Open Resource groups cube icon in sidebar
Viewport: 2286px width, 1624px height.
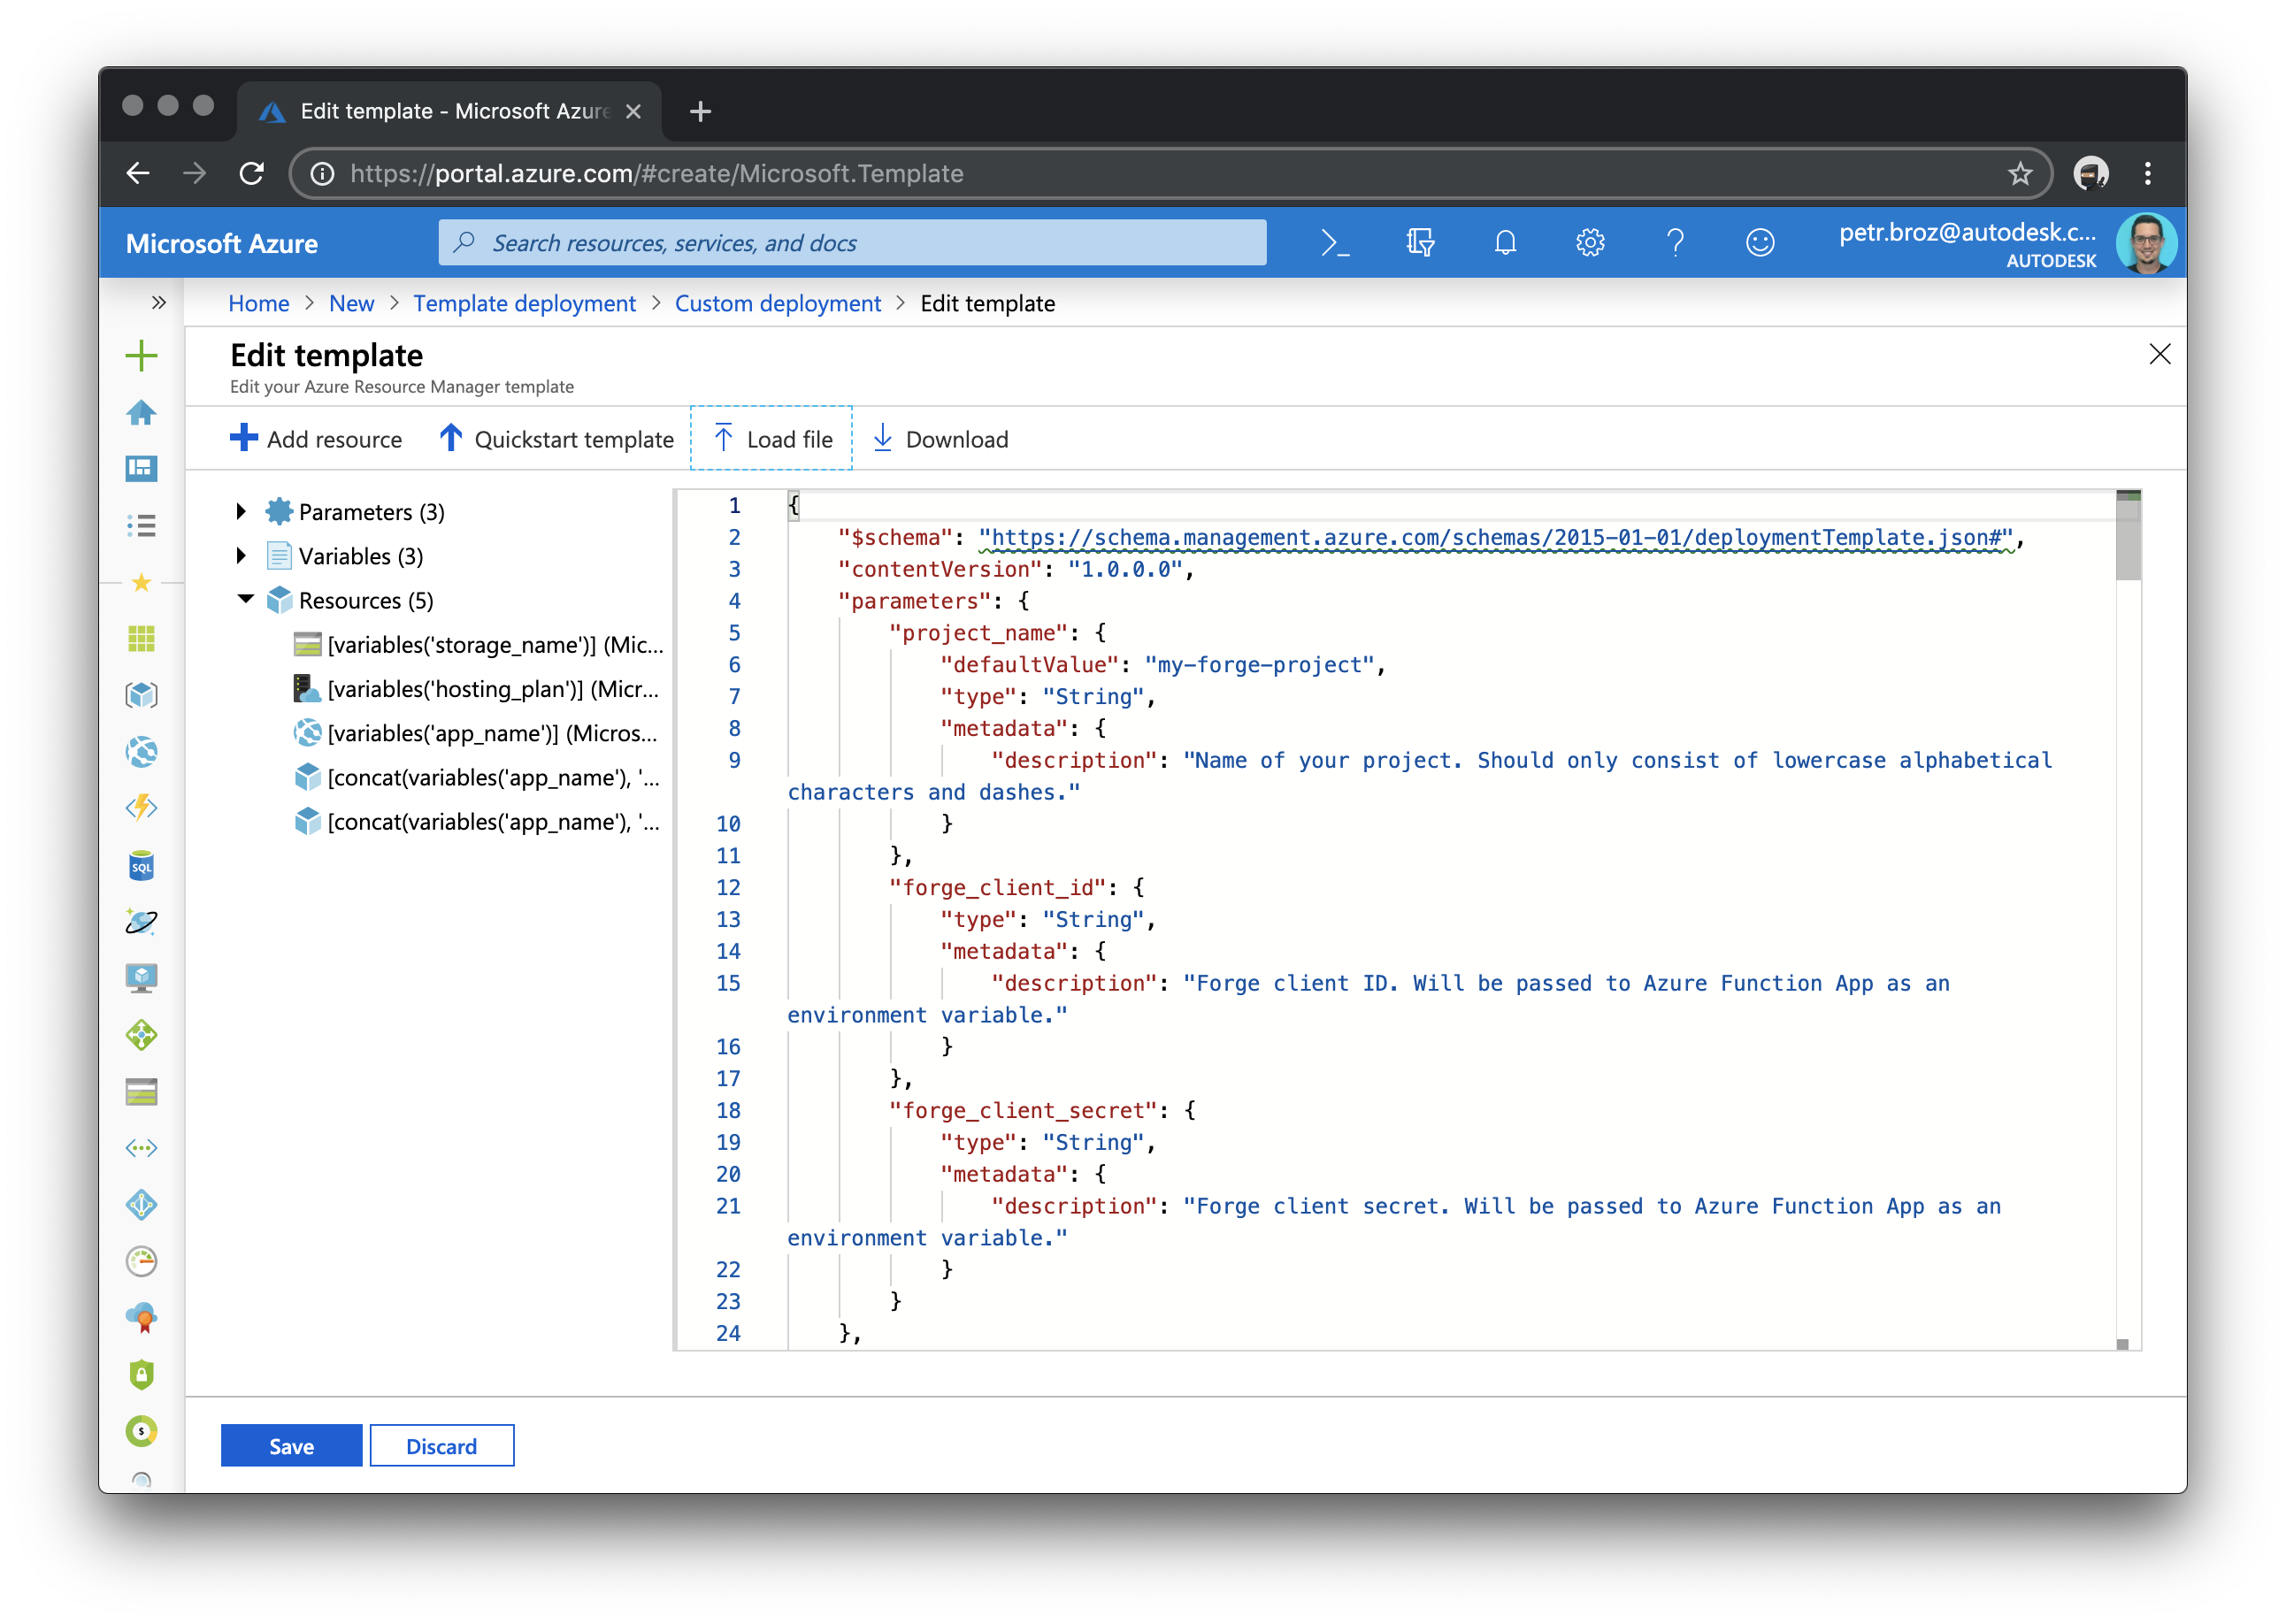point(142,695)
